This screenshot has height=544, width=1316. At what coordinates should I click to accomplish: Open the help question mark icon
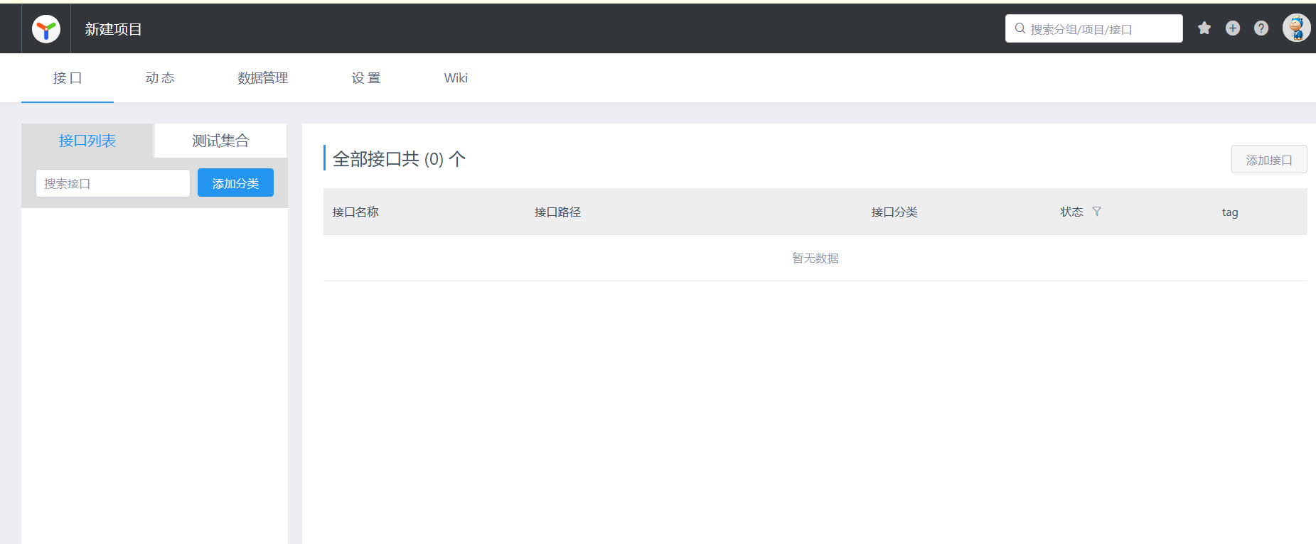[x=1261, y=28]
